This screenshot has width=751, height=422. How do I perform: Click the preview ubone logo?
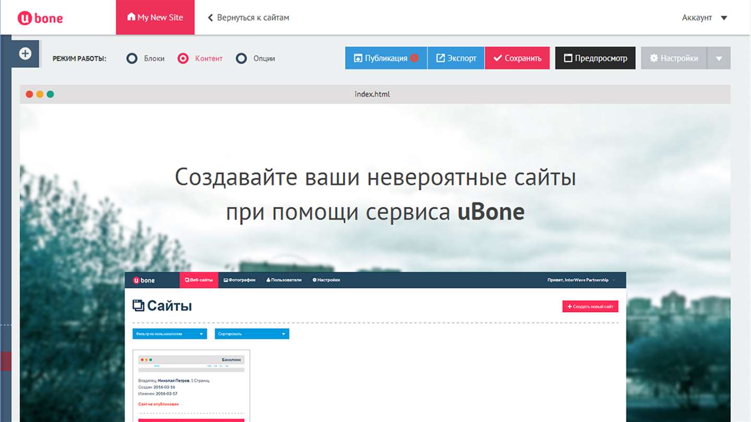pyautogui.click(x=144, y=280)
